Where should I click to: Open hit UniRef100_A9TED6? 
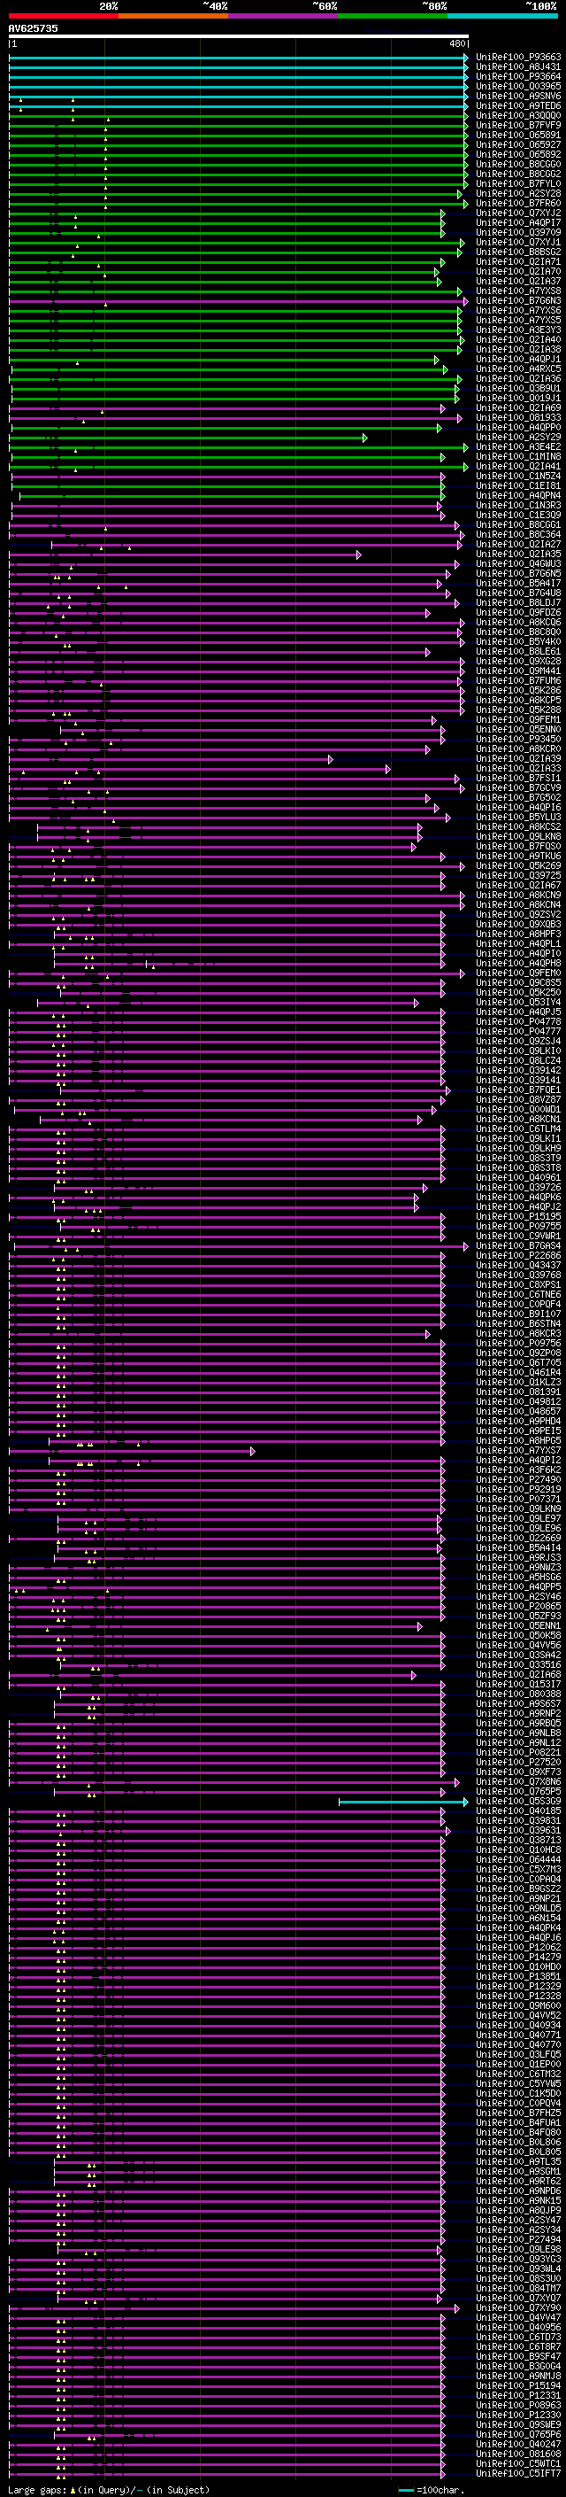click(518, 105)
